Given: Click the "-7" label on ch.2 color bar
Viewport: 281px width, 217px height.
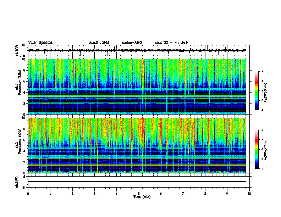Looking at the screenshot, I should [262, 168].
